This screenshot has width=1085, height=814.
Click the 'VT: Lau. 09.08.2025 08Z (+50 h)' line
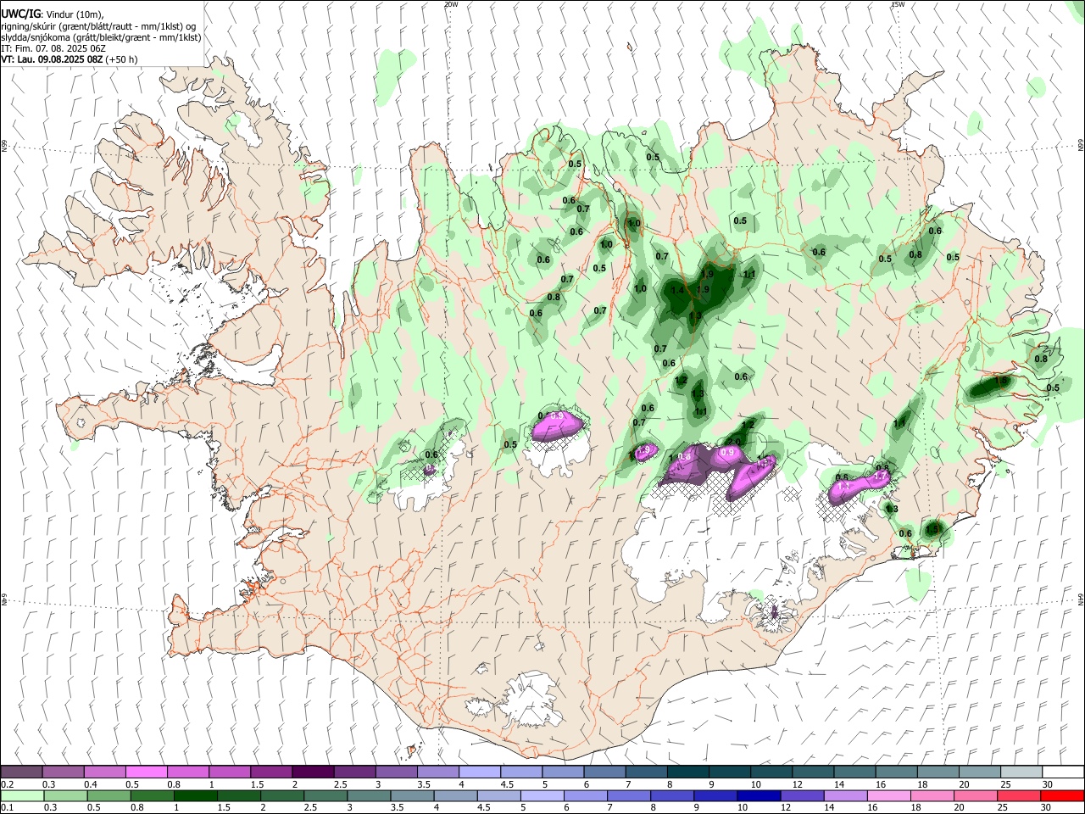70,59
